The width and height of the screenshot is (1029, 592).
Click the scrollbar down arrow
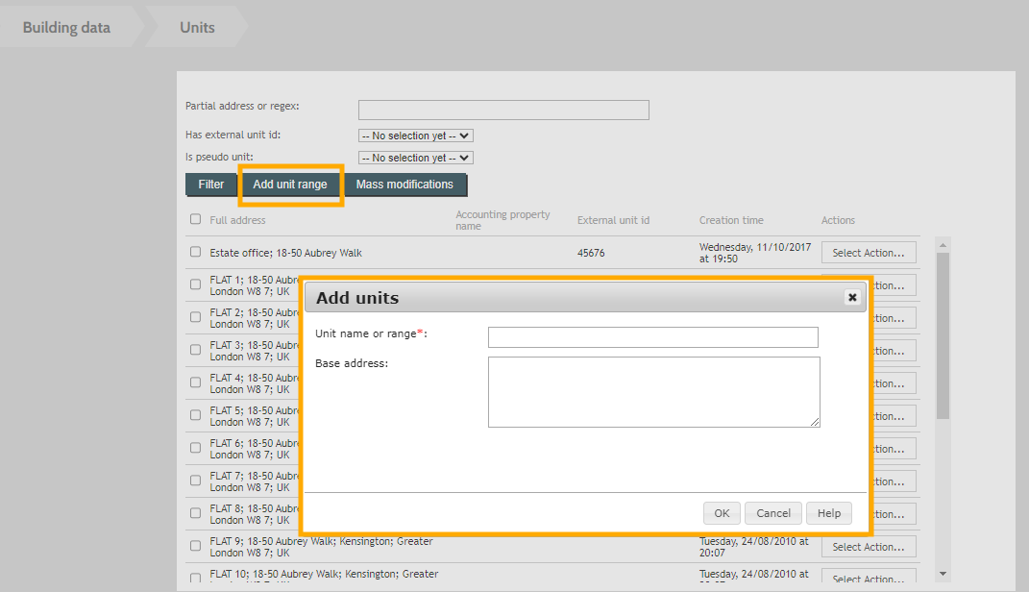point(943,573)
